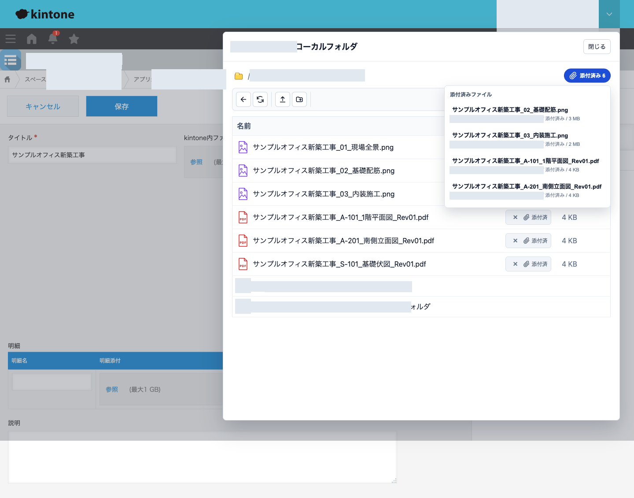
Task: Toggle the 添付済み 6 attached files popup
Action: click(x=587, y=76)
